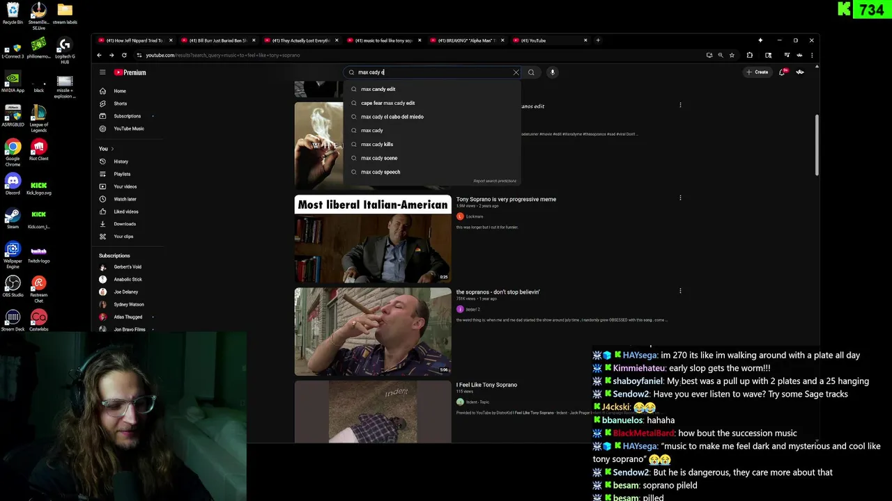Image resolution: width=892 pixels, height=501 pixels.
Task: Open Subscriptions in the sidebar
Action: tap(125, 116)
